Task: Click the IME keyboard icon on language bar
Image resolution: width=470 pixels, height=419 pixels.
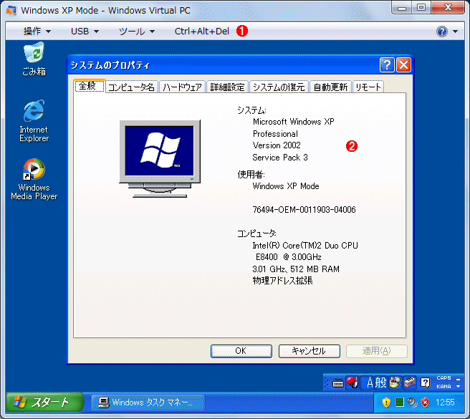Action: (338, 383)
